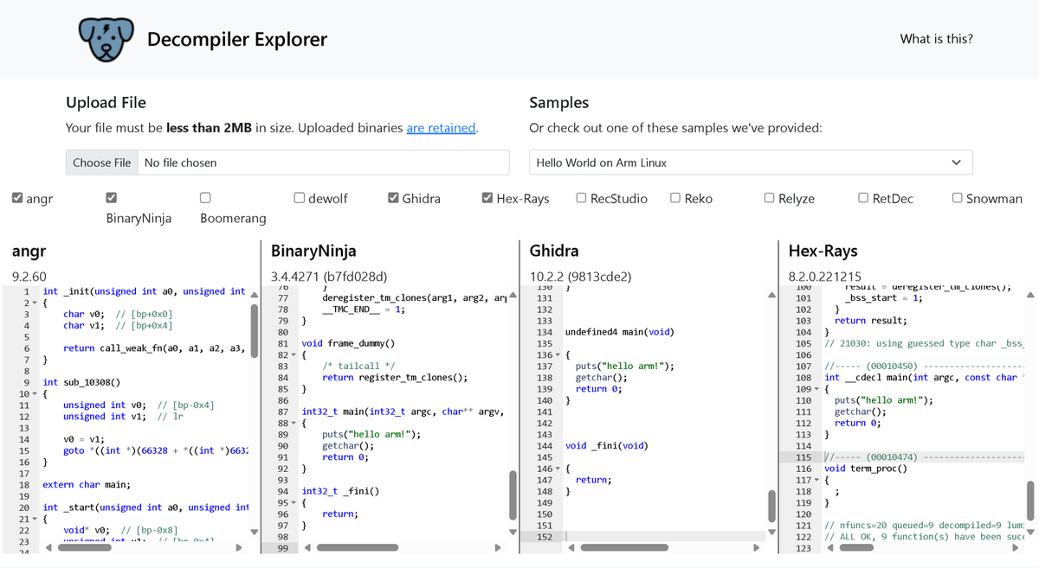Click BinaryNinja panel scroll left arrow
The width and height of the screenshot is (1039, 568).
[308, 546]
